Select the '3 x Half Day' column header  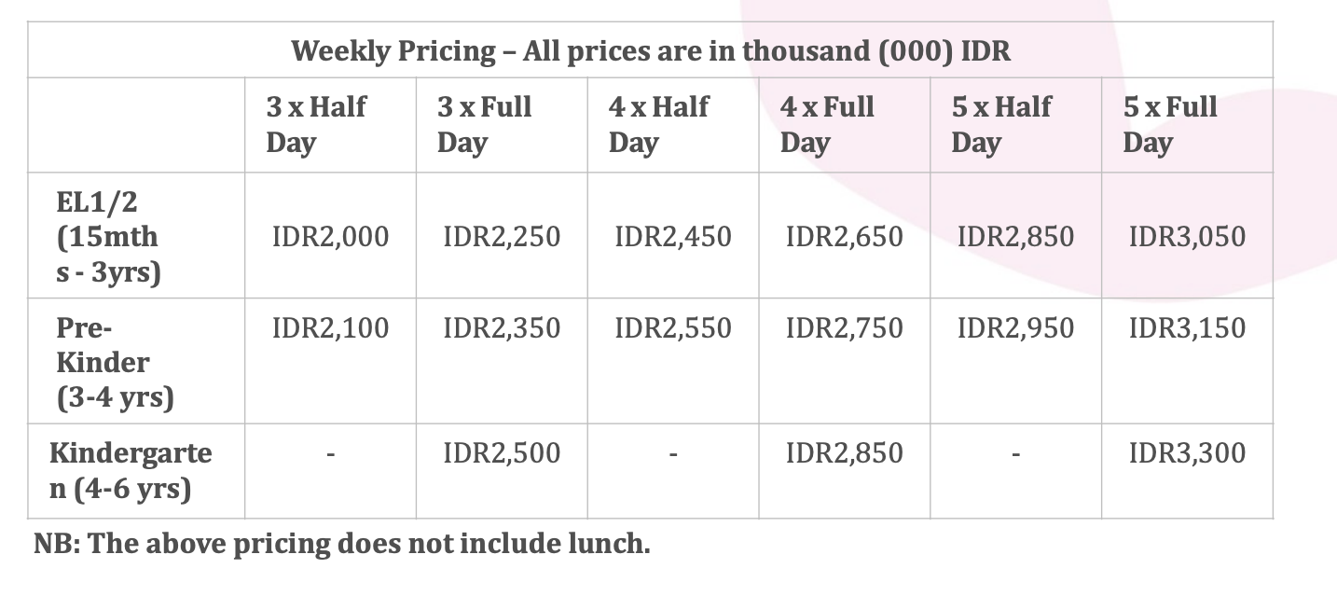[316, 124]
